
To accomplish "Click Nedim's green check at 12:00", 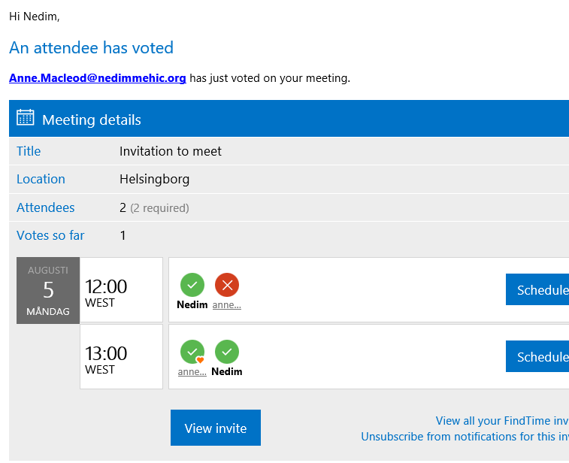I will click(192, 285).
